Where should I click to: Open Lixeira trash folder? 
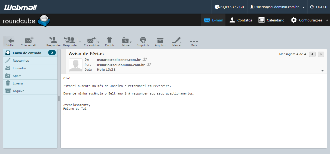[x=30, y=83]
